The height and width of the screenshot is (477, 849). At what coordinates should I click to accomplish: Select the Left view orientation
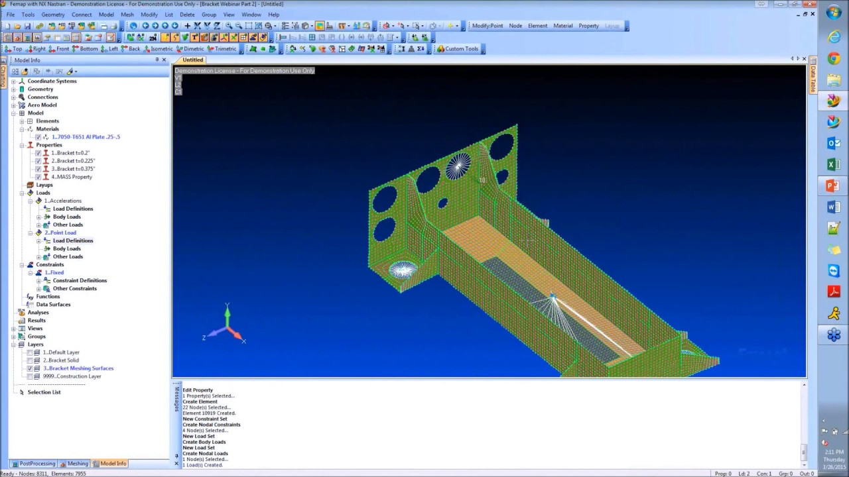pyautogui.click(x=109, y=48)
